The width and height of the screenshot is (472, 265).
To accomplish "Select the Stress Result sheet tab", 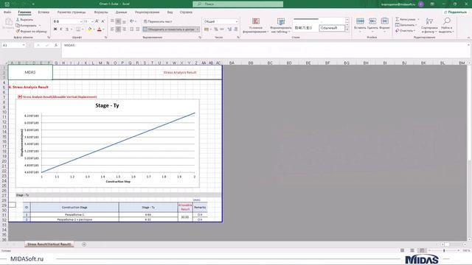I will [49, 244].
